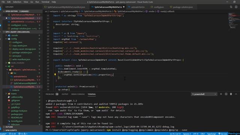Image resolution: width=240 pixels, height=135 pixels.
Task: Switch to the package-solution.json editor tab
Action: [x=182, y=7]
